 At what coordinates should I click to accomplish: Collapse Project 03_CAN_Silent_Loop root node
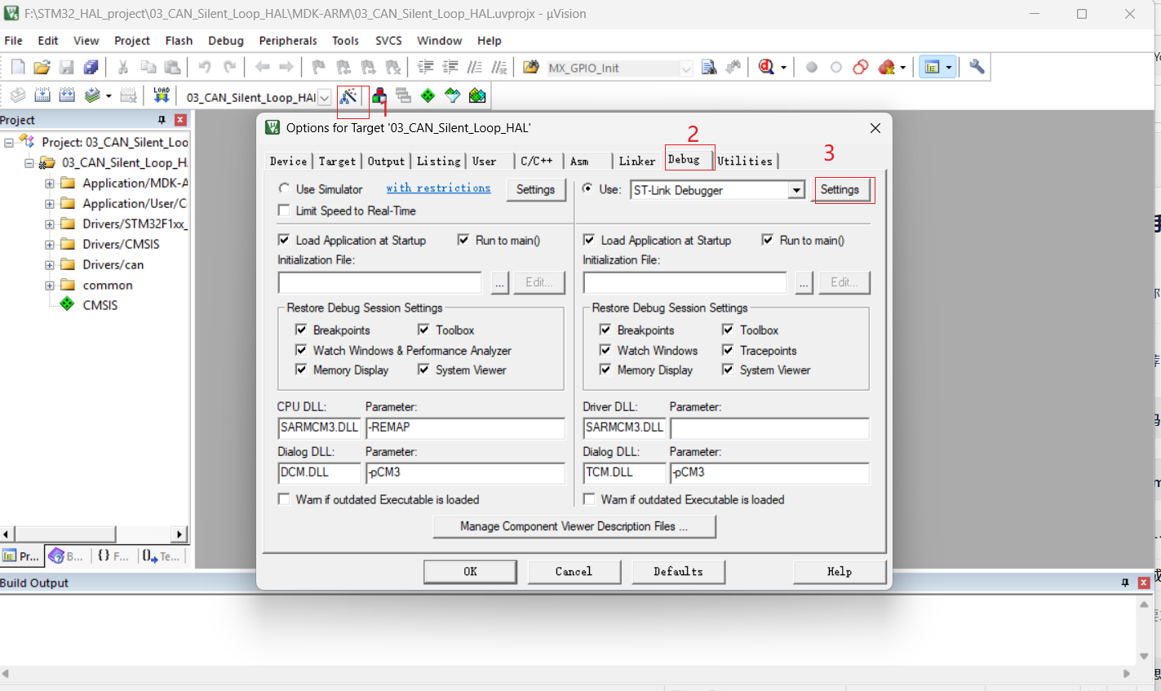pos(9,142)
